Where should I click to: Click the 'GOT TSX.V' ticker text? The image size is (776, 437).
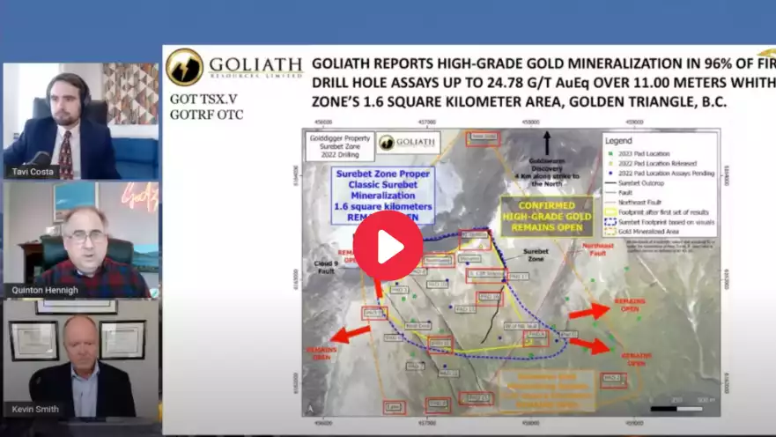(203, 99)
